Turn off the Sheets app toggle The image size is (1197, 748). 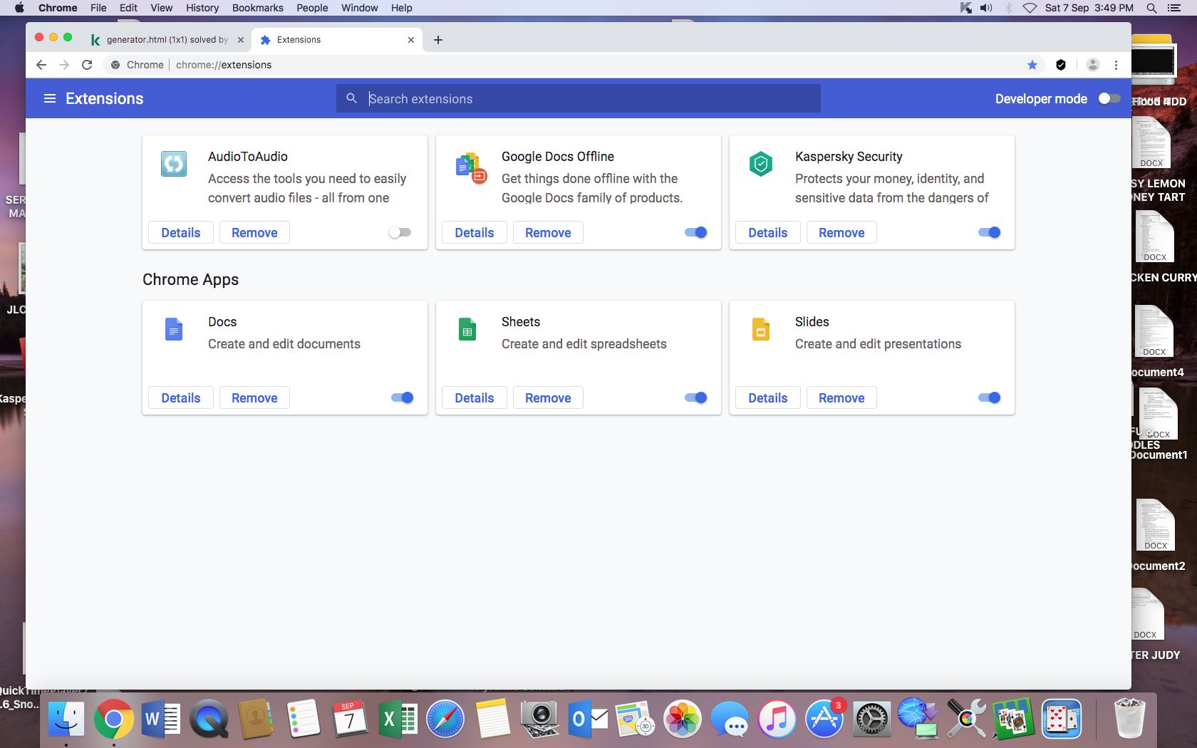(695, 398)
